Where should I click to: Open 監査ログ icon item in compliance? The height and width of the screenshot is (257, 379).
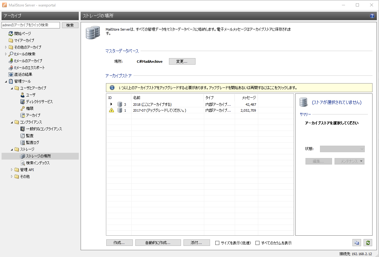[x=23, y=143]
